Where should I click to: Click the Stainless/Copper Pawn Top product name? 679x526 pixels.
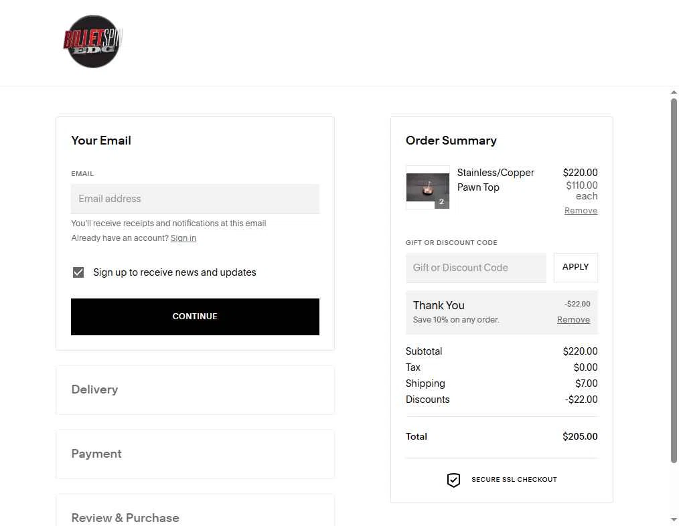pyautogui.click(x=496, y=179)
